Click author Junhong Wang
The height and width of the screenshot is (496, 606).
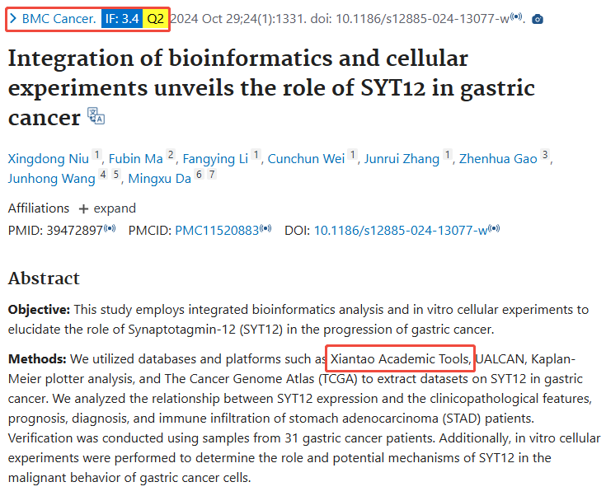click(x=50, y=178)
